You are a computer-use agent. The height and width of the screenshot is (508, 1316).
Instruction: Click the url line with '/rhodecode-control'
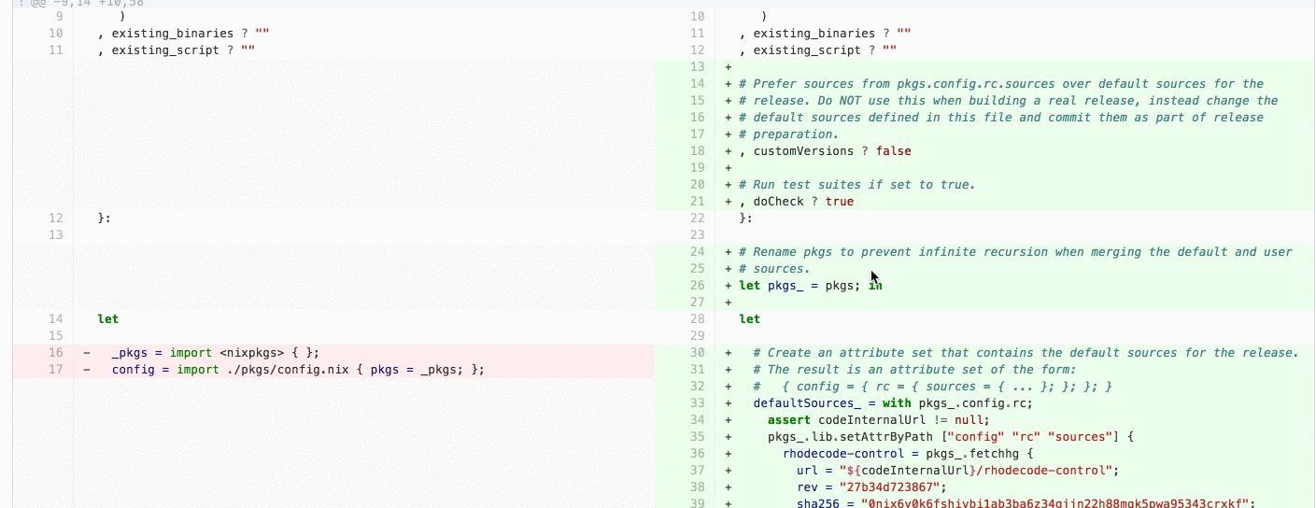pyautogui.click(x=957, y=471)
